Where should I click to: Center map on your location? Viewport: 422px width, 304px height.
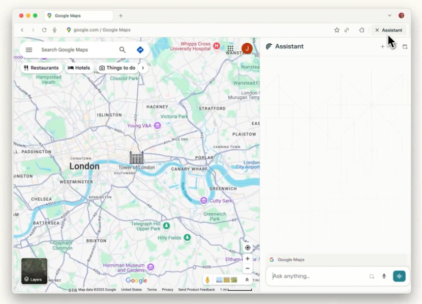248,247
